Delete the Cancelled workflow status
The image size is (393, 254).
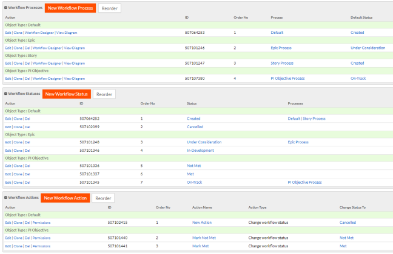point(28,127)
